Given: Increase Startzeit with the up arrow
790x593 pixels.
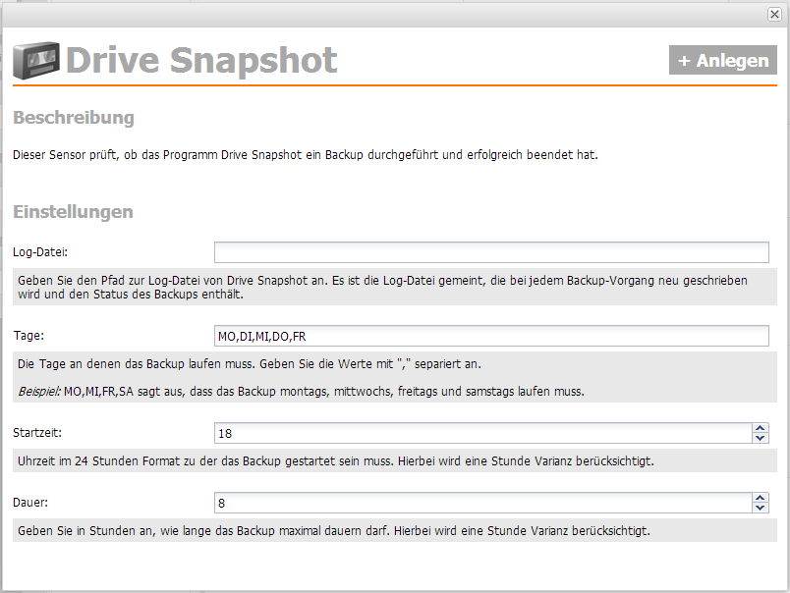Looking at the screenshot, I should pyautogui.click(x=760, y=428).
